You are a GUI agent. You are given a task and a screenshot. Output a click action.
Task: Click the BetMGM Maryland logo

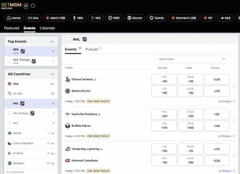tap(11, 6)
